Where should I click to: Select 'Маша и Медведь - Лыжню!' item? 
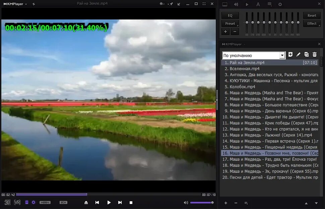click(270, 135)
